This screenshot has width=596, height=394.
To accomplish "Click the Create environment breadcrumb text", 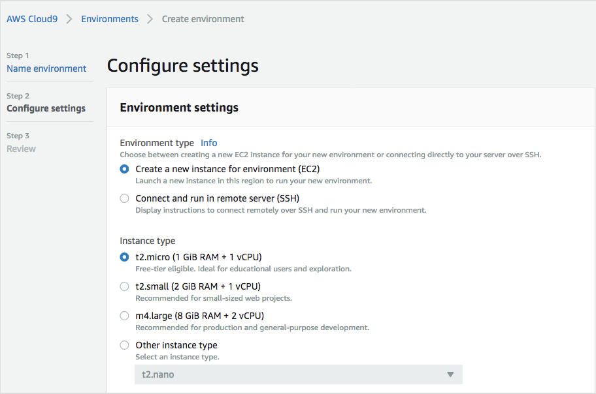I will (x=203, y=19).
